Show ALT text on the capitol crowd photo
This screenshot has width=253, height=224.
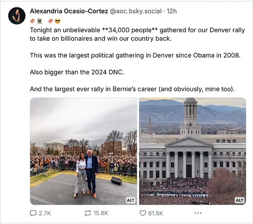[240, 200]
